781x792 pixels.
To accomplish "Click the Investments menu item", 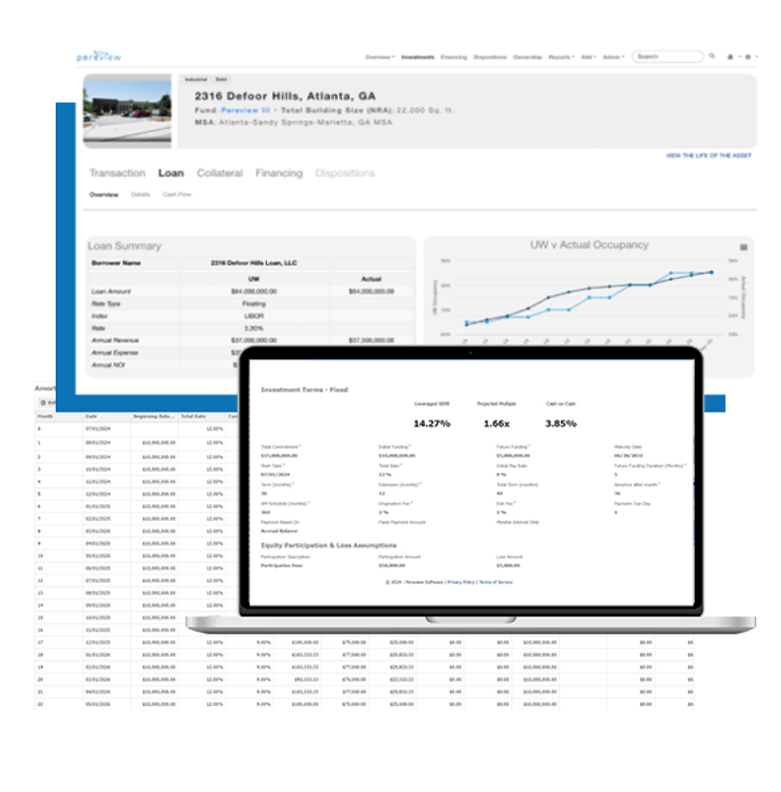I will point(418,57).
